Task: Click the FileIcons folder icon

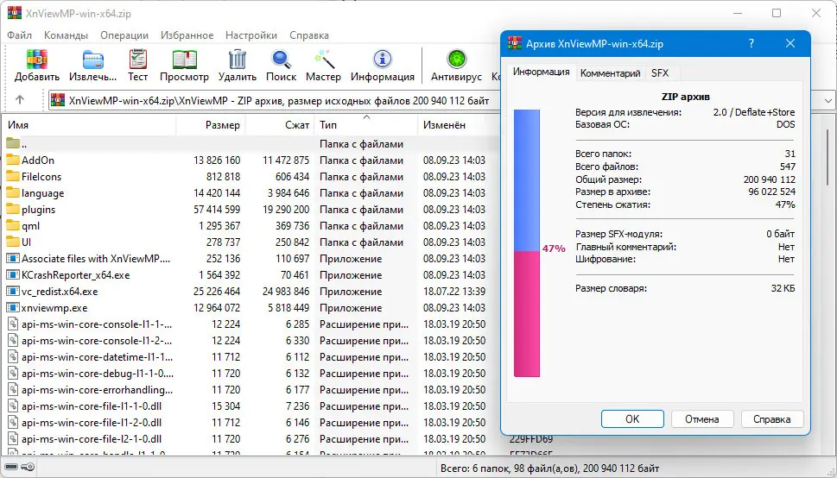Action: 13,177
